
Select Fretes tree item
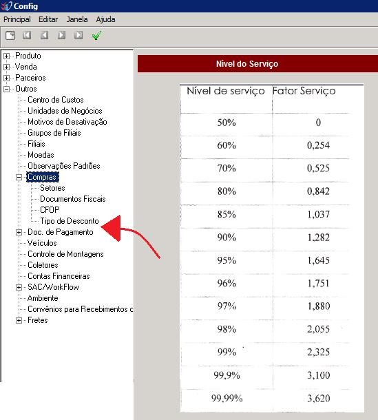click(x=38, y=320)
